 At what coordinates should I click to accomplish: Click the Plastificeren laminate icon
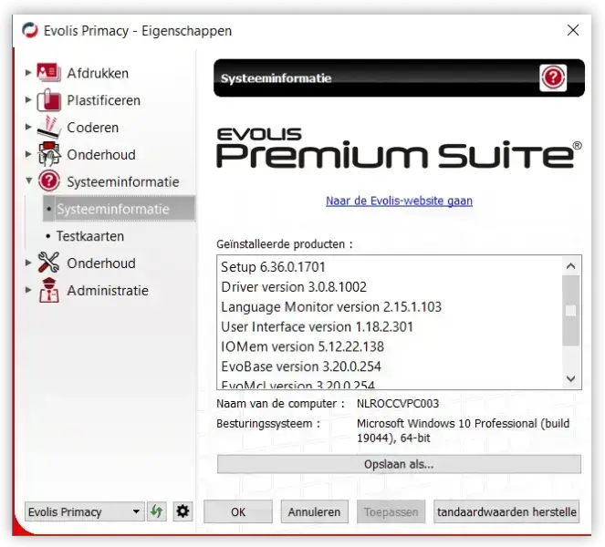pyautogui.click(x=48, y=99)
